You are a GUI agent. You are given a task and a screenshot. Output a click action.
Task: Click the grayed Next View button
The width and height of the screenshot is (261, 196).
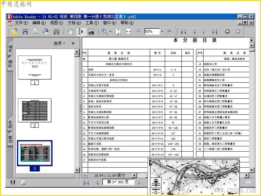pos(238,31)
